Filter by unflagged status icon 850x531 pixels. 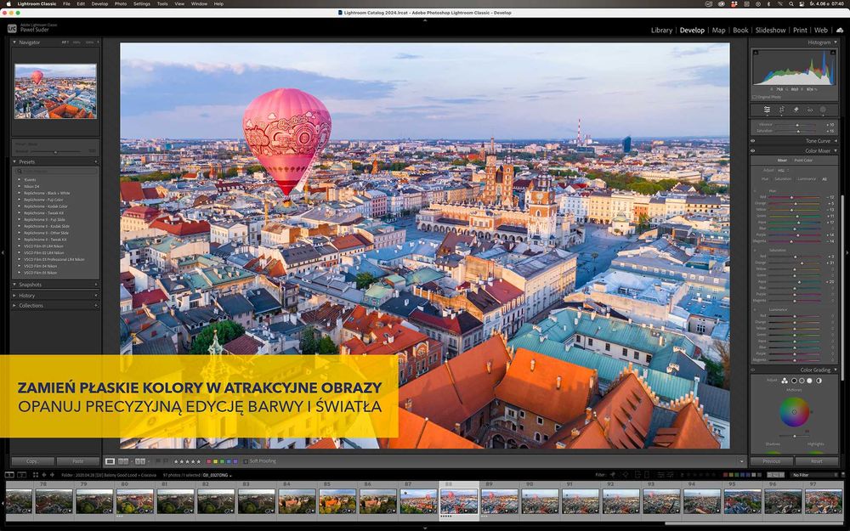pyautogui.click(x=626, y=475)
